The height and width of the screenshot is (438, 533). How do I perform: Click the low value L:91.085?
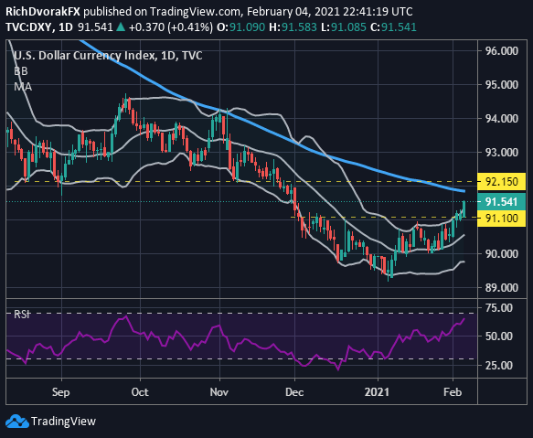[x=344, y=27]
